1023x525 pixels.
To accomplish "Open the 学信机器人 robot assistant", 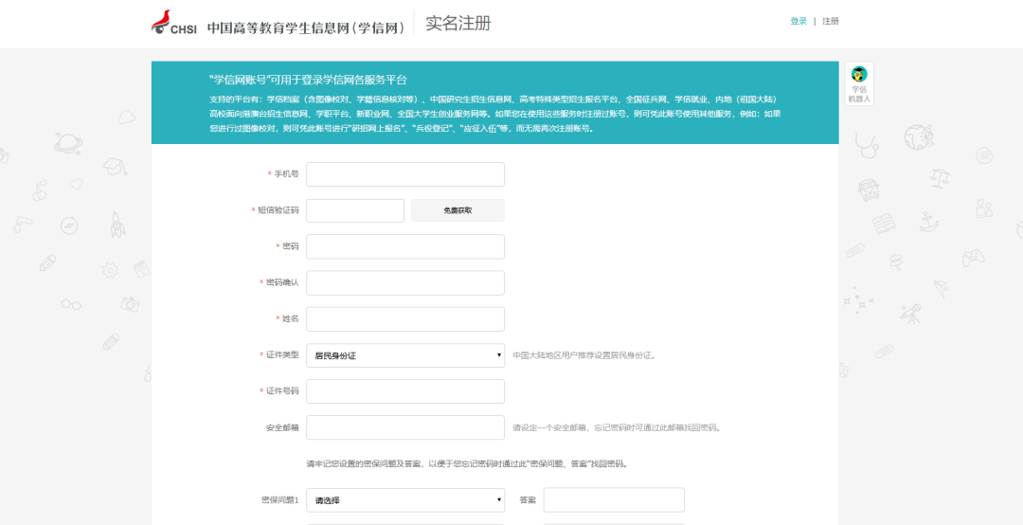I will (x=859, y=83).
